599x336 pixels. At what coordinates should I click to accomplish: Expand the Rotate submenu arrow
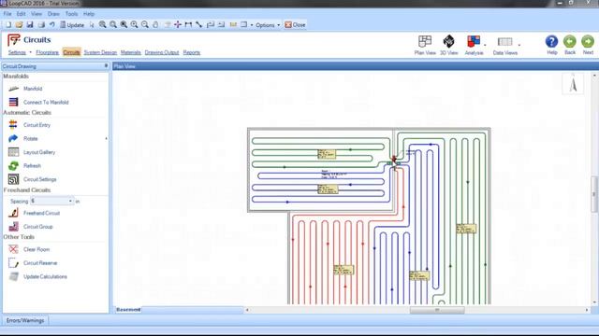[x=106, y=139]
